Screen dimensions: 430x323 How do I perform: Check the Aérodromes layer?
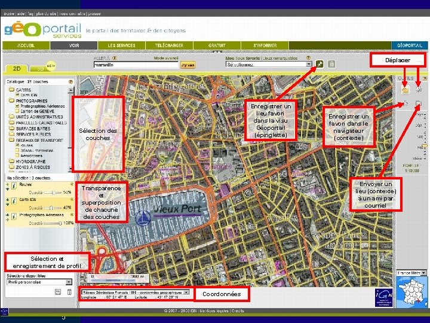pyautogui.click(x=17, y=156)
